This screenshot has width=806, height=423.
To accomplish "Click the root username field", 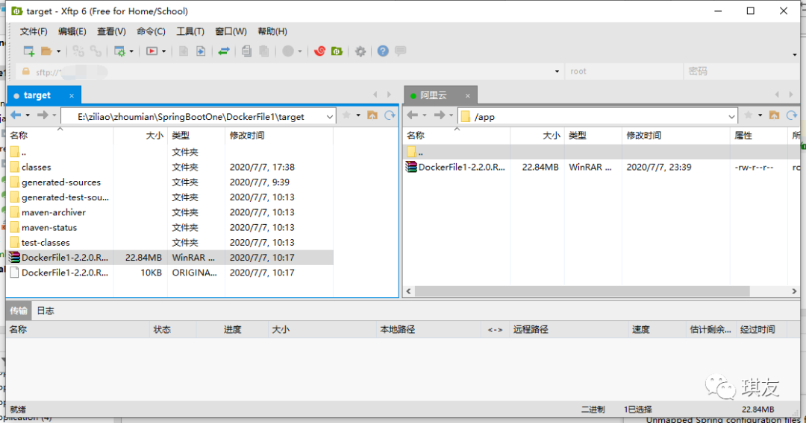I will 623,71.
